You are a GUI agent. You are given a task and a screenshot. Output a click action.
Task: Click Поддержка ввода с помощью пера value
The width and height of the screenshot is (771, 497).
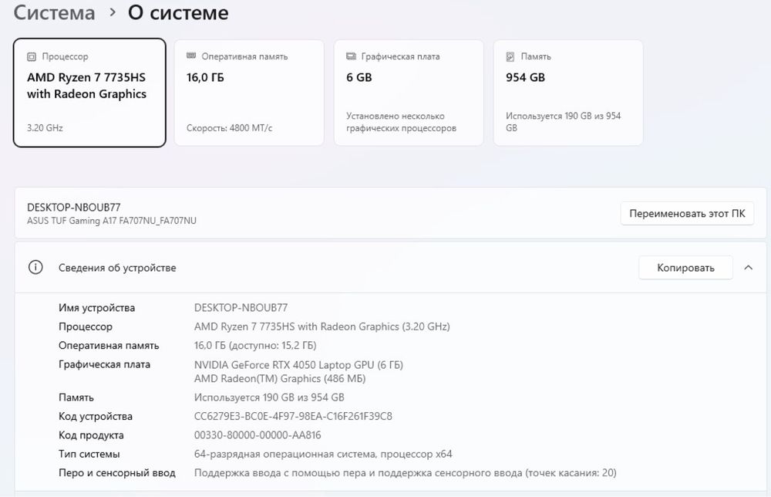[x=406, y=473]
